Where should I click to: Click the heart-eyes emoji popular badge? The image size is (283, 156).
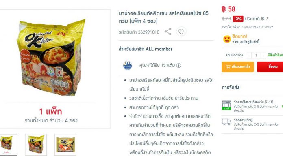(x=227, y=39)
